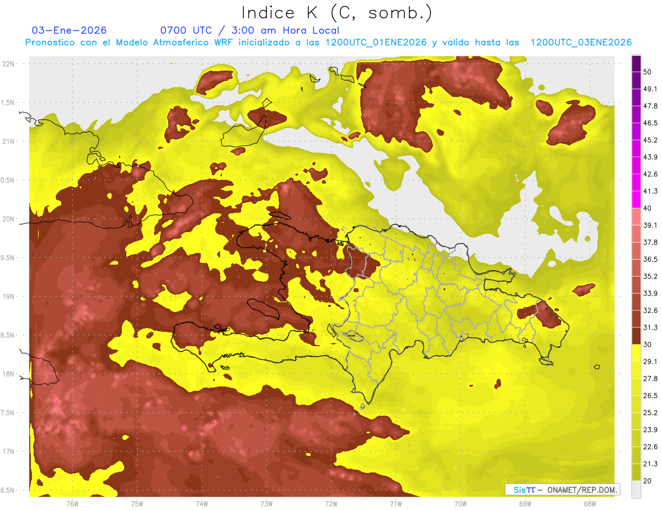Select the 23.9 color scale value
The image size is (662, 511).
[x=650, y=430]
